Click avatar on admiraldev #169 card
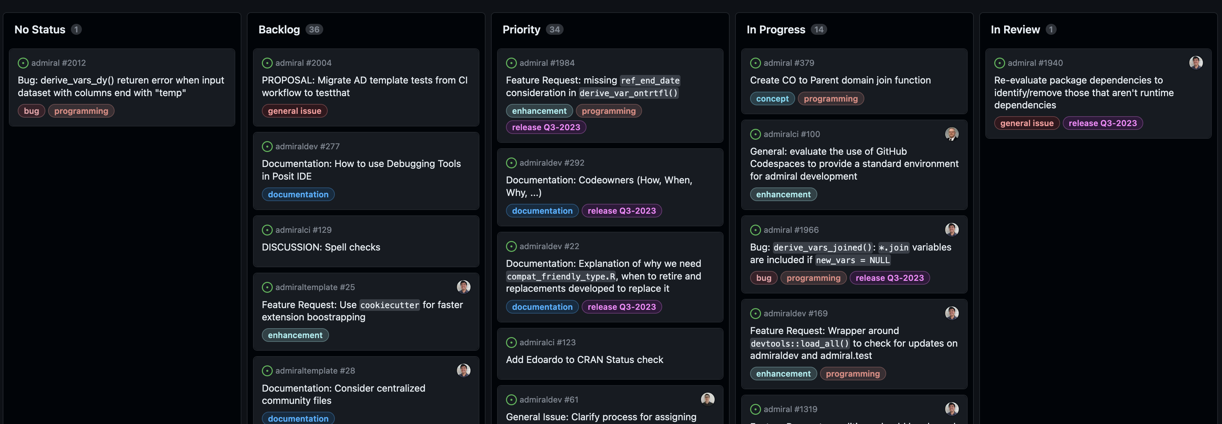Image resolution: width=1222 pixels, height=424 pixels. click(951, 313)
